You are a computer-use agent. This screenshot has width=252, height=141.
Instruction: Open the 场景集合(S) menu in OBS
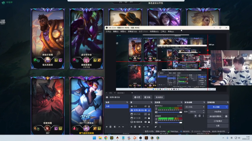(154, 32)
